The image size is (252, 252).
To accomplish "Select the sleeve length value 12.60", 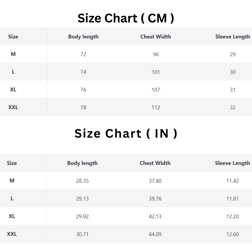I will tap(232, 234).
